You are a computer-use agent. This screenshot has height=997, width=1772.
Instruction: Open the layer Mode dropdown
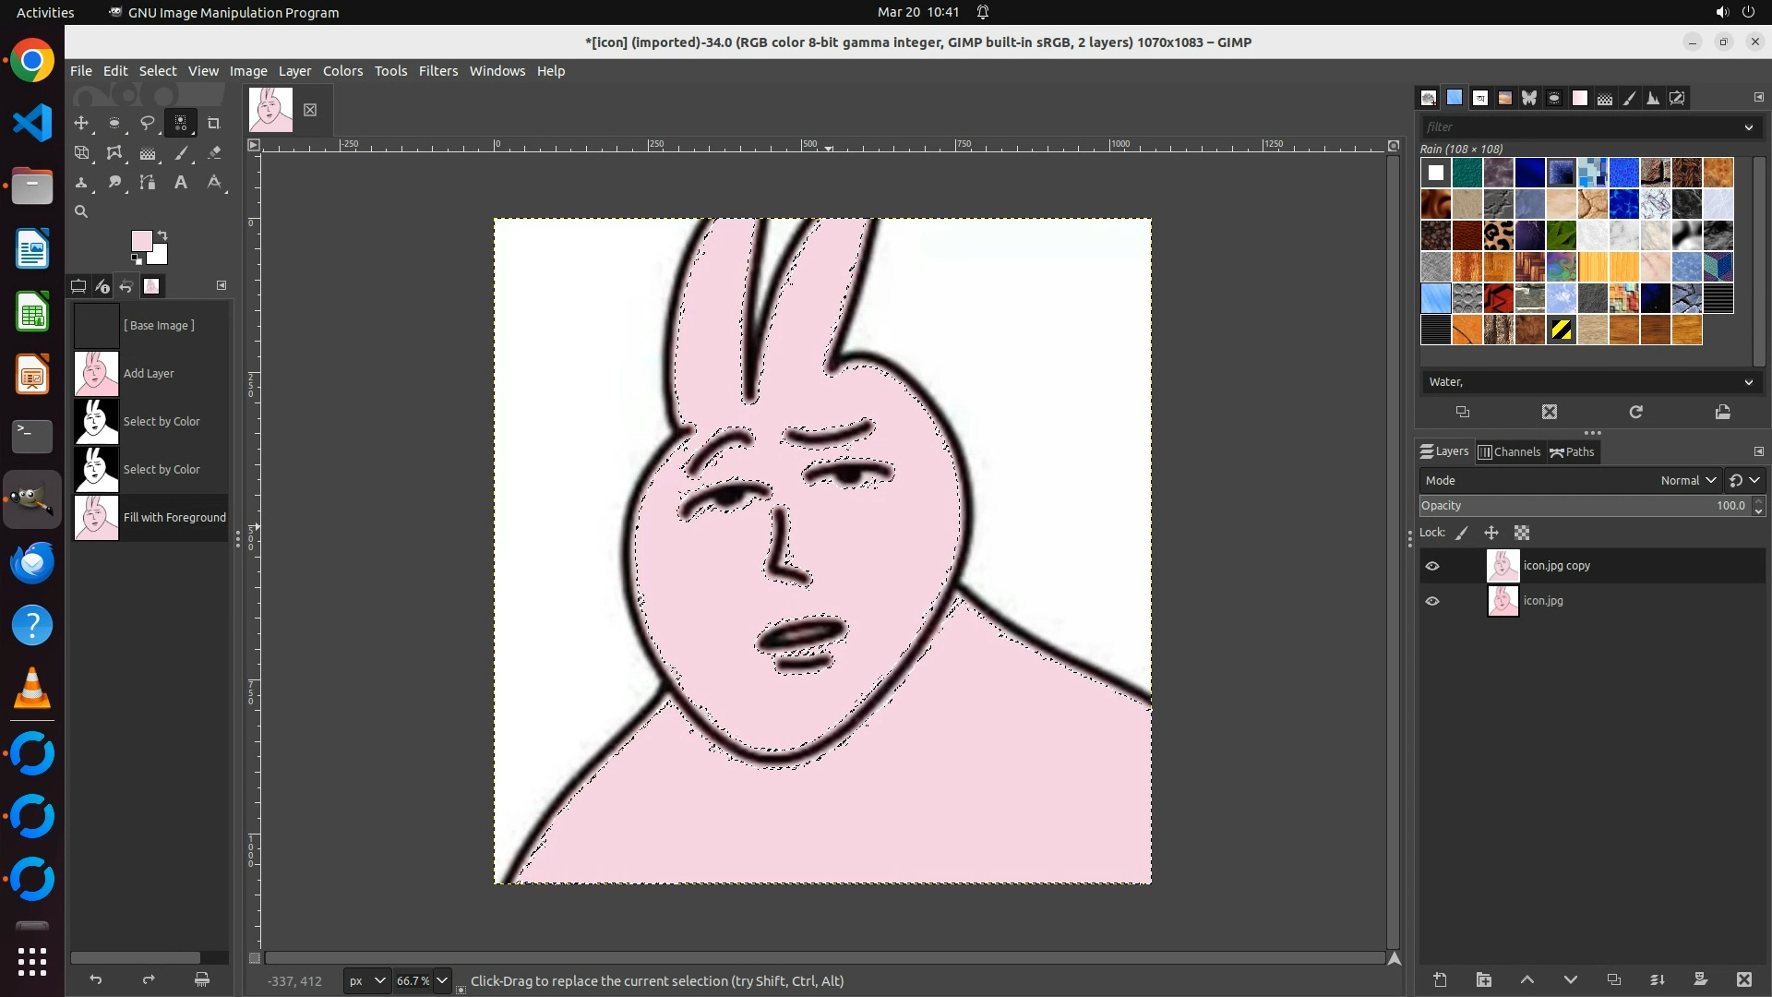tap(1687, 480)
